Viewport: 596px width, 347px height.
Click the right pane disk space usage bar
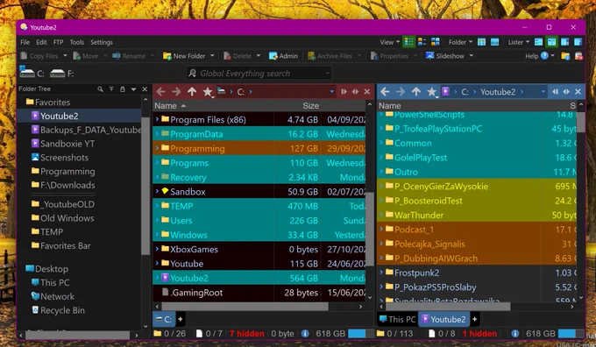click(571, 334)
